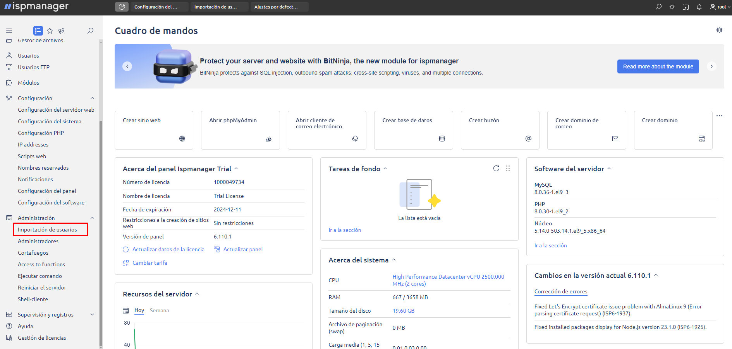Screen dimensions: 732x349
Task: Open Módulos in sidebar
Action: (28, 83)
